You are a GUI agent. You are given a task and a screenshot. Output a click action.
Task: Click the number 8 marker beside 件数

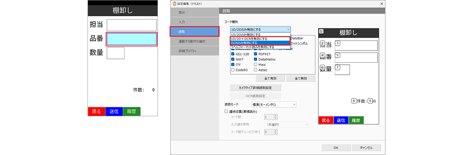pos(354,100)
